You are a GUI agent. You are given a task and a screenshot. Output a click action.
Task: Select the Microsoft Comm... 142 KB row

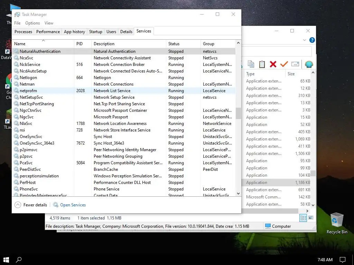[277, 197]
